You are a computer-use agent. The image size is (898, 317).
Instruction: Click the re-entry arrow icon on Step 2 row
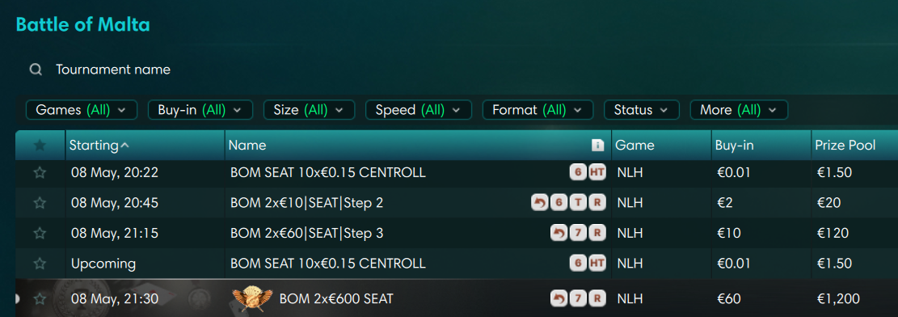pos(539,203)
